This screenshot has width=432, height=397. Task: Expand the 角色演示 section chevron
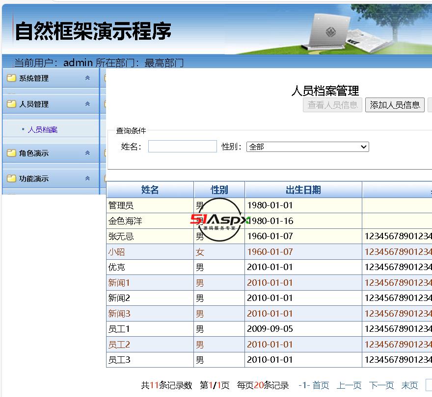(87, 153)
